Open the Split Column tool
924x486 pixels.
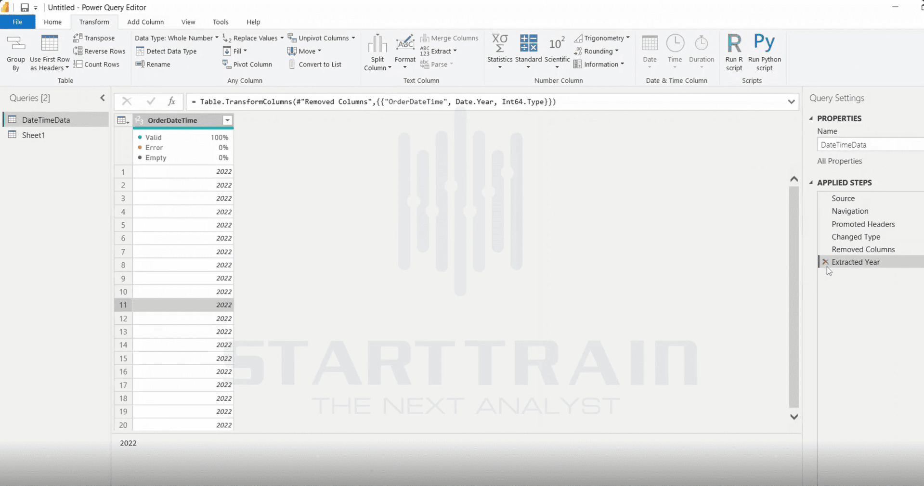(x=377, y=52)
